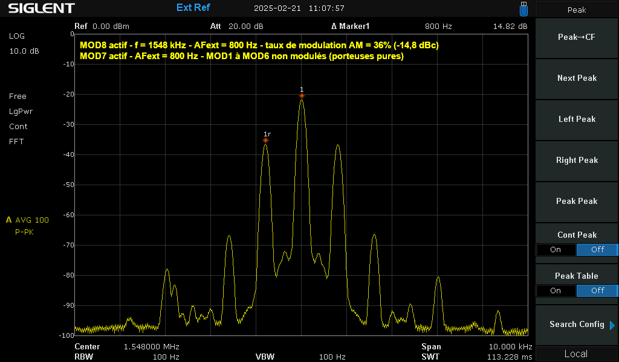
Task: Click the 10.0 dB scale per division
Action: coord(24,51)
